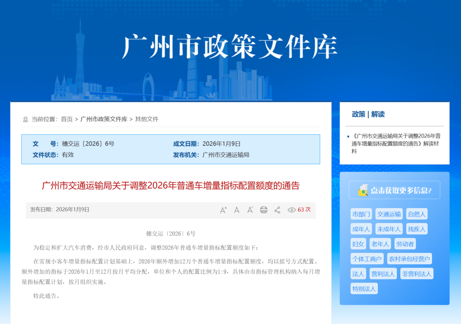Click the 残疾人 tag
The height and width of the screenshot is (324, 461).
416,229
